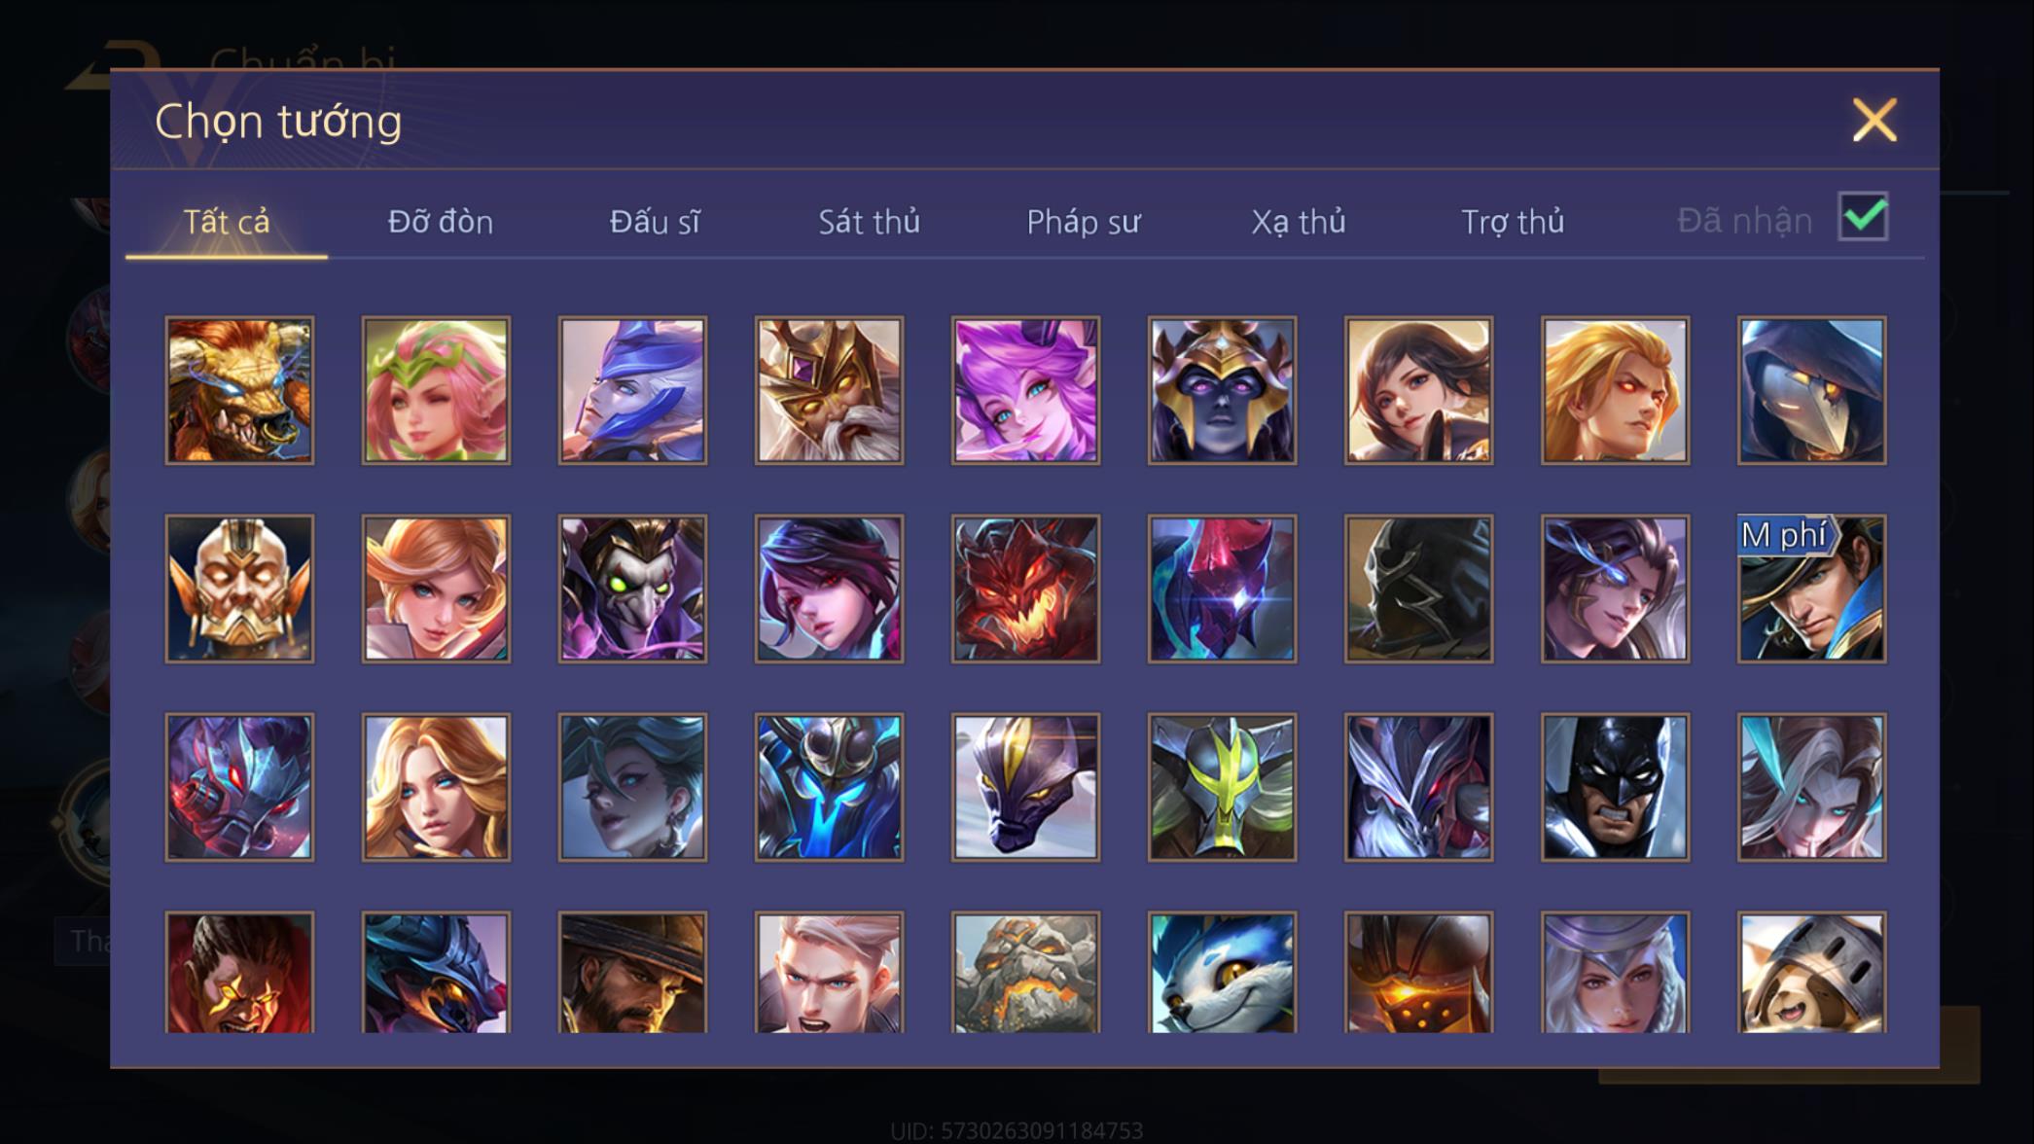This screenshot has width=2034, height=1144.
Task: Close the Chọn tướng dialog
Action: (1874, 121)
